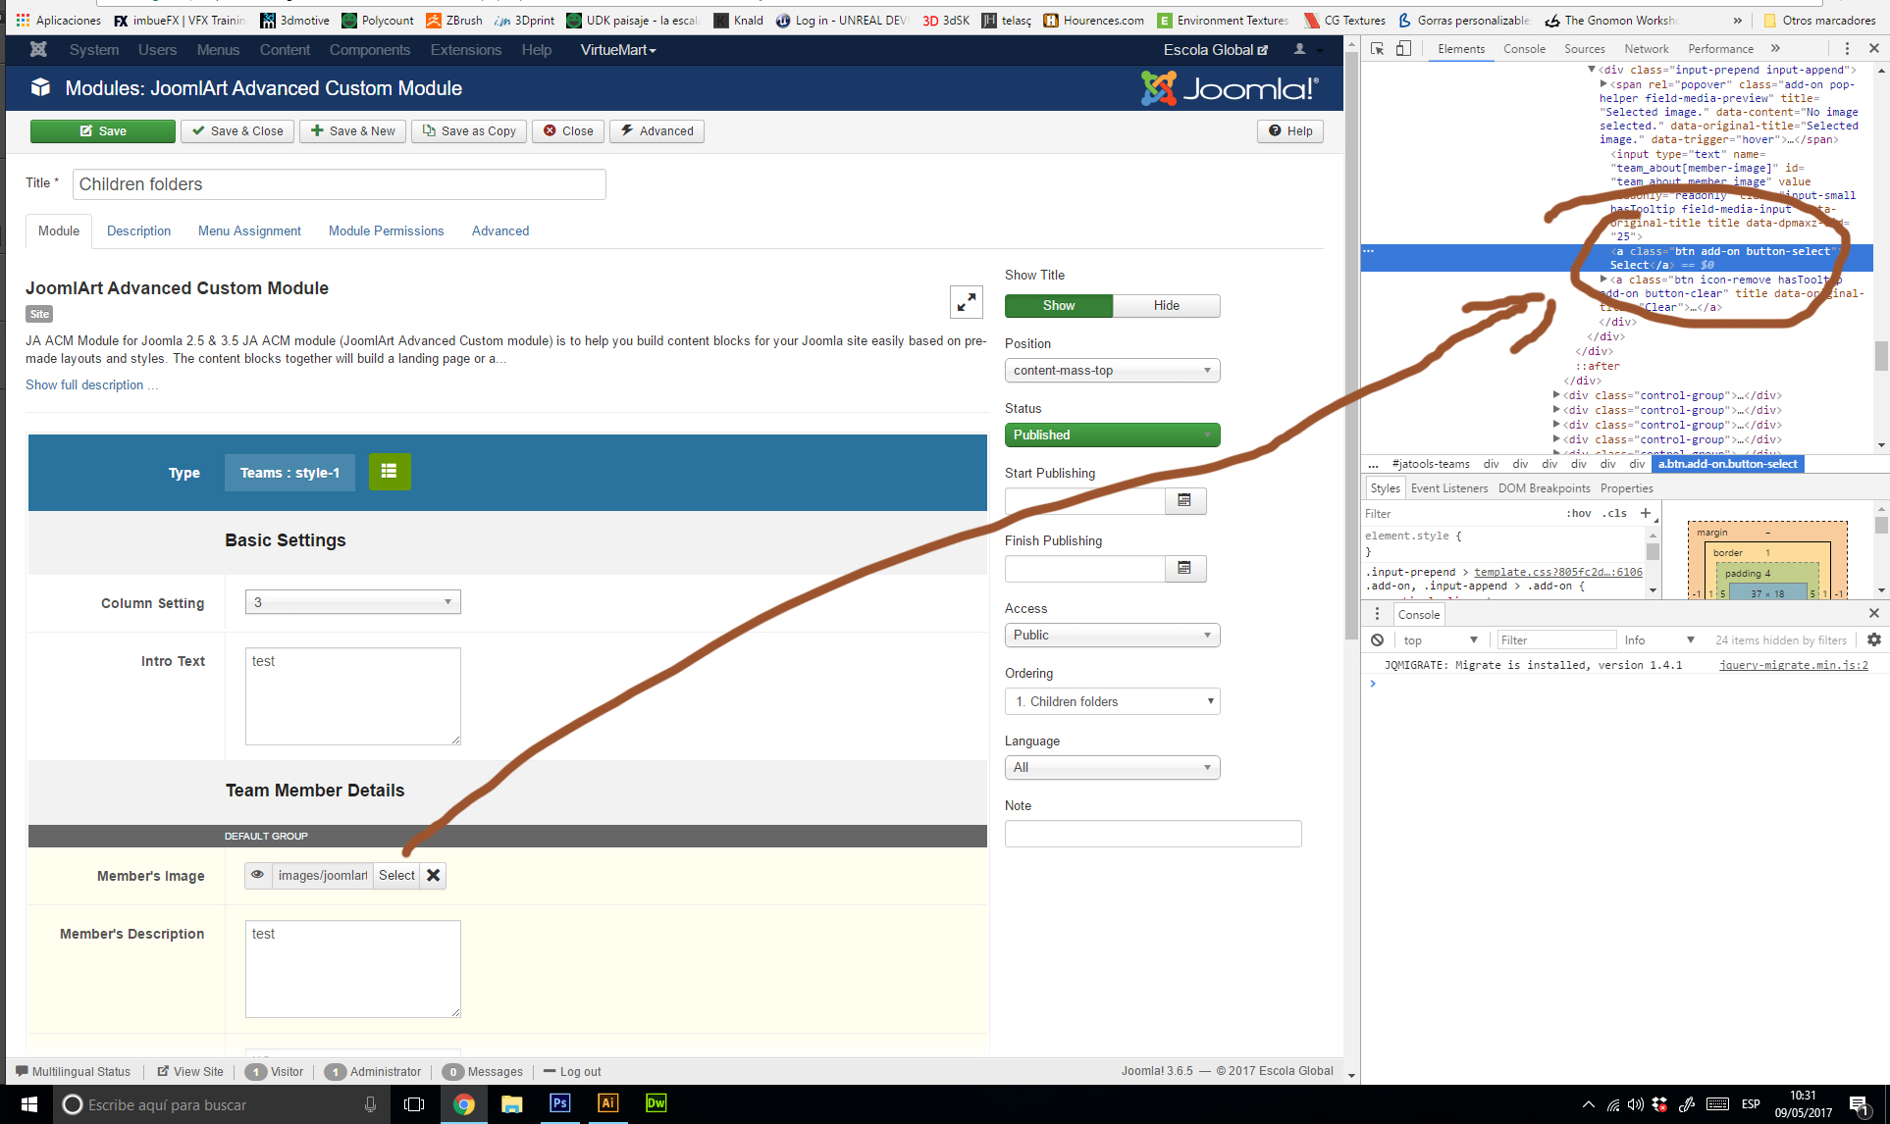Click the green layout grid icon
Screen dimensions: 1890x1124
(x=389, y=472)
